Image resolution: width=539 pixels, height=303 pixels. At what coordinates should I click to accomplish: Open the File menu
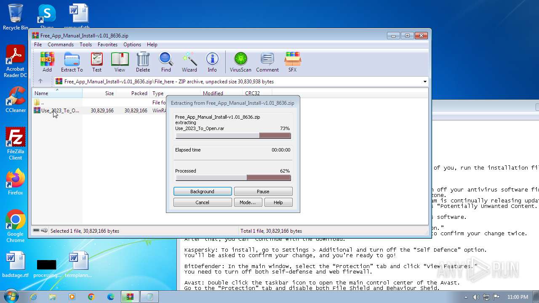[x=38, y=45]
